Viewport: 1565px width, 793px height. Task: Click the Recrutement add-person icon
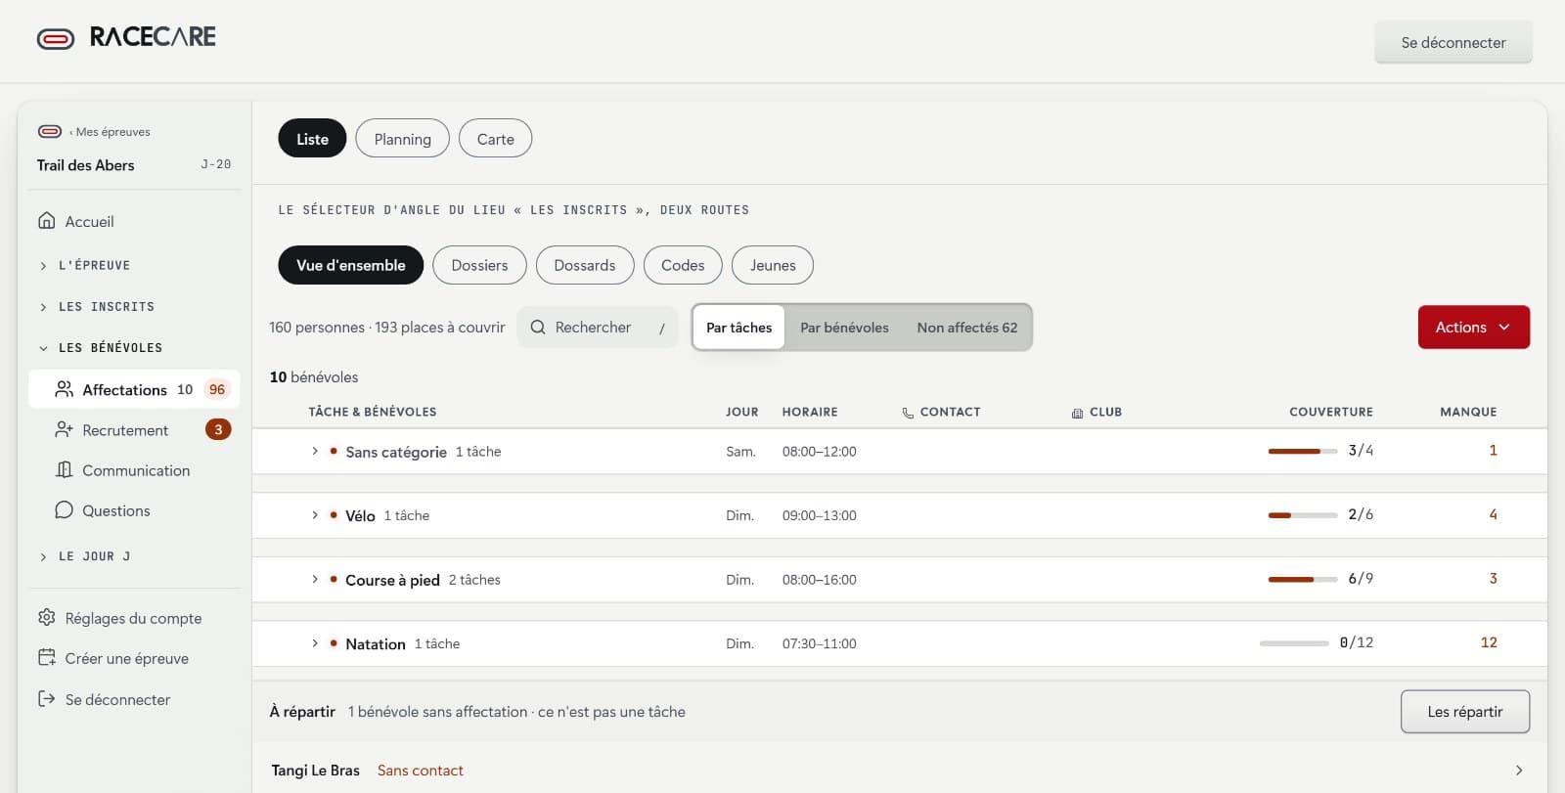coord(65,429)
